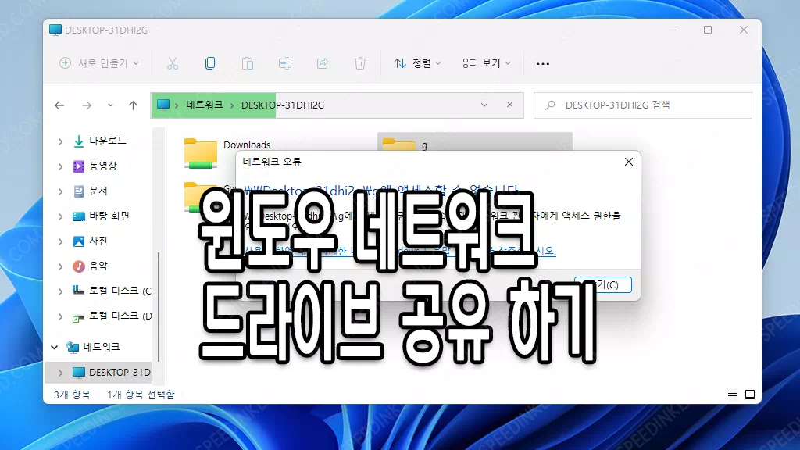
Task: Select 바탕 화면 in the sidebar
Action: point(109,216)
